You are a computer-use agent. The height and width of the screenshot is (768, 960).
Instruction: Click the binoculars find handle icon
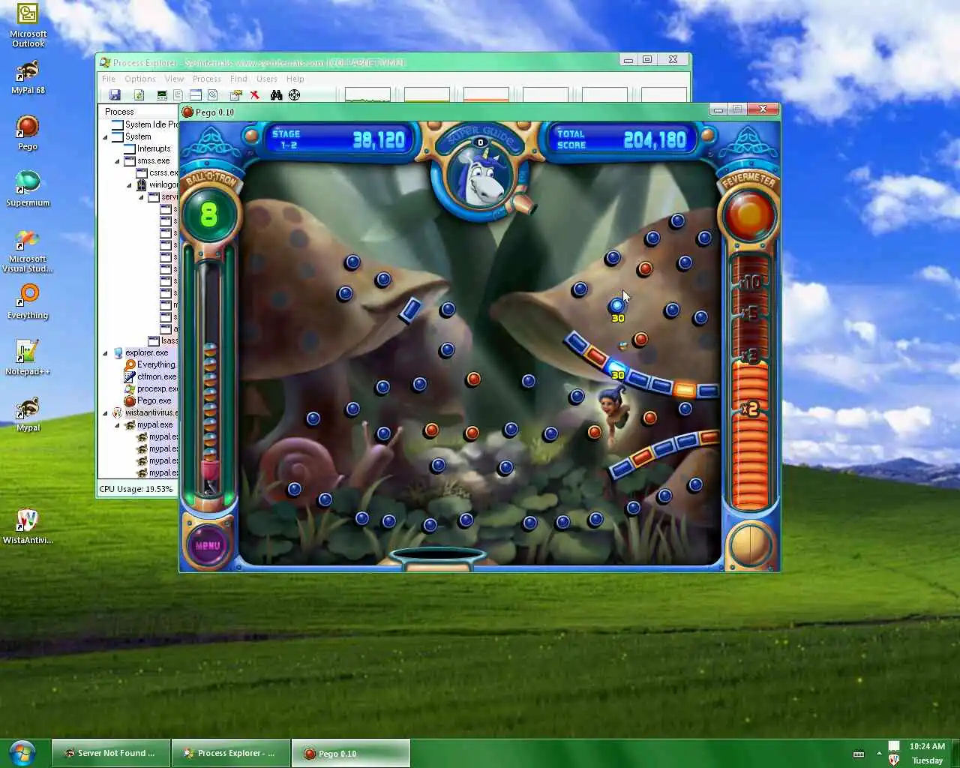point(276,94)
